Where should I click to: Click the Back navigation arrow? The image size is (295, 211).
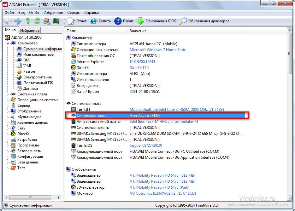(x=8, y=21)
